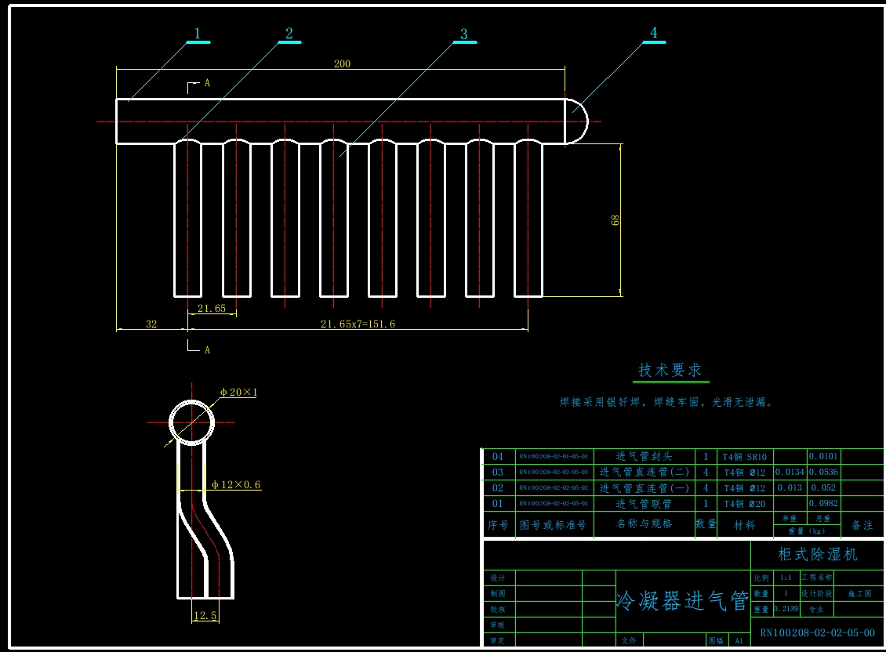Select the note "焊接采用银钎焊，焊缝牢固，光滑无泄漏。"
The image size is (886, 652).
point(666,402)
